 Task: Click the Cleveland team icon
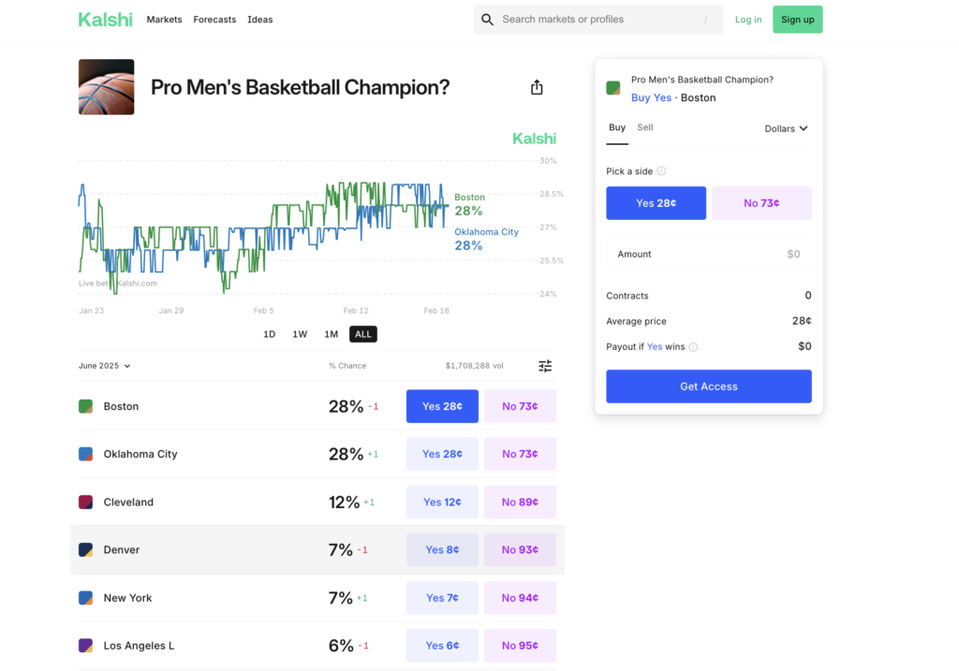[85, 502]
